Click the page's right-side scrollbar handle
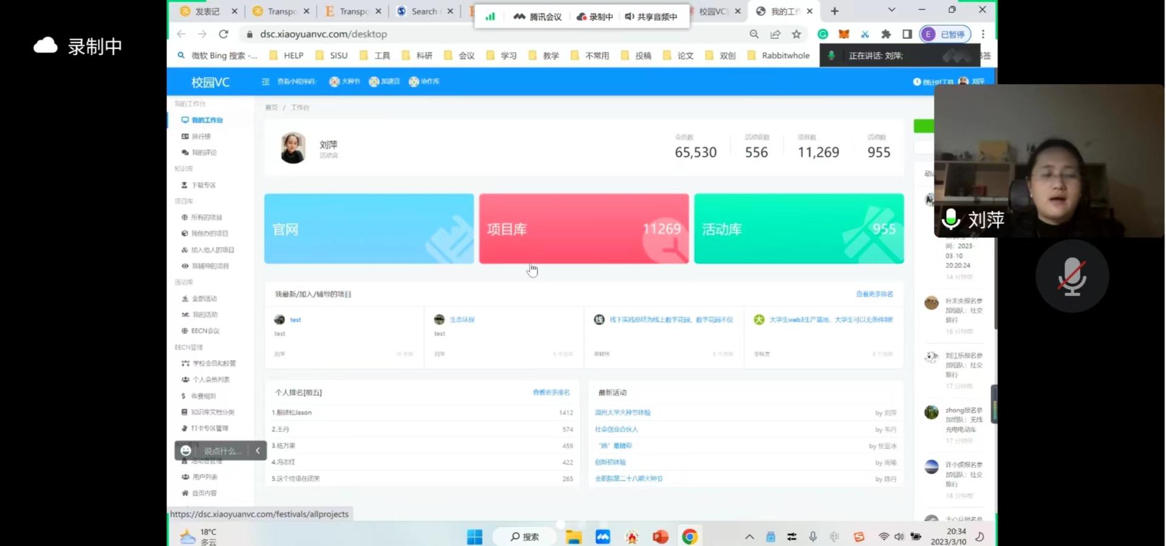The image size is (1166, 546). pos(994,404)
